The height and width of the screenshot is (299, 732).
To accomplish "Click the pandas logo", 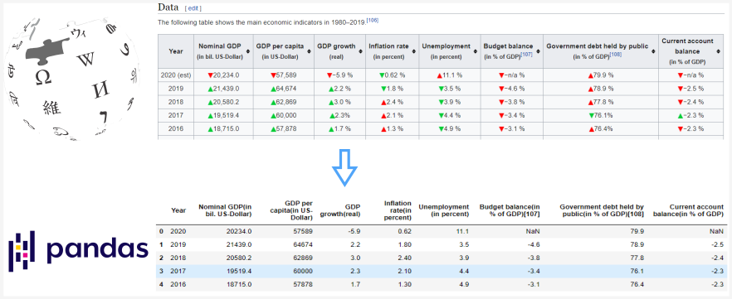I will pos(78,251).
